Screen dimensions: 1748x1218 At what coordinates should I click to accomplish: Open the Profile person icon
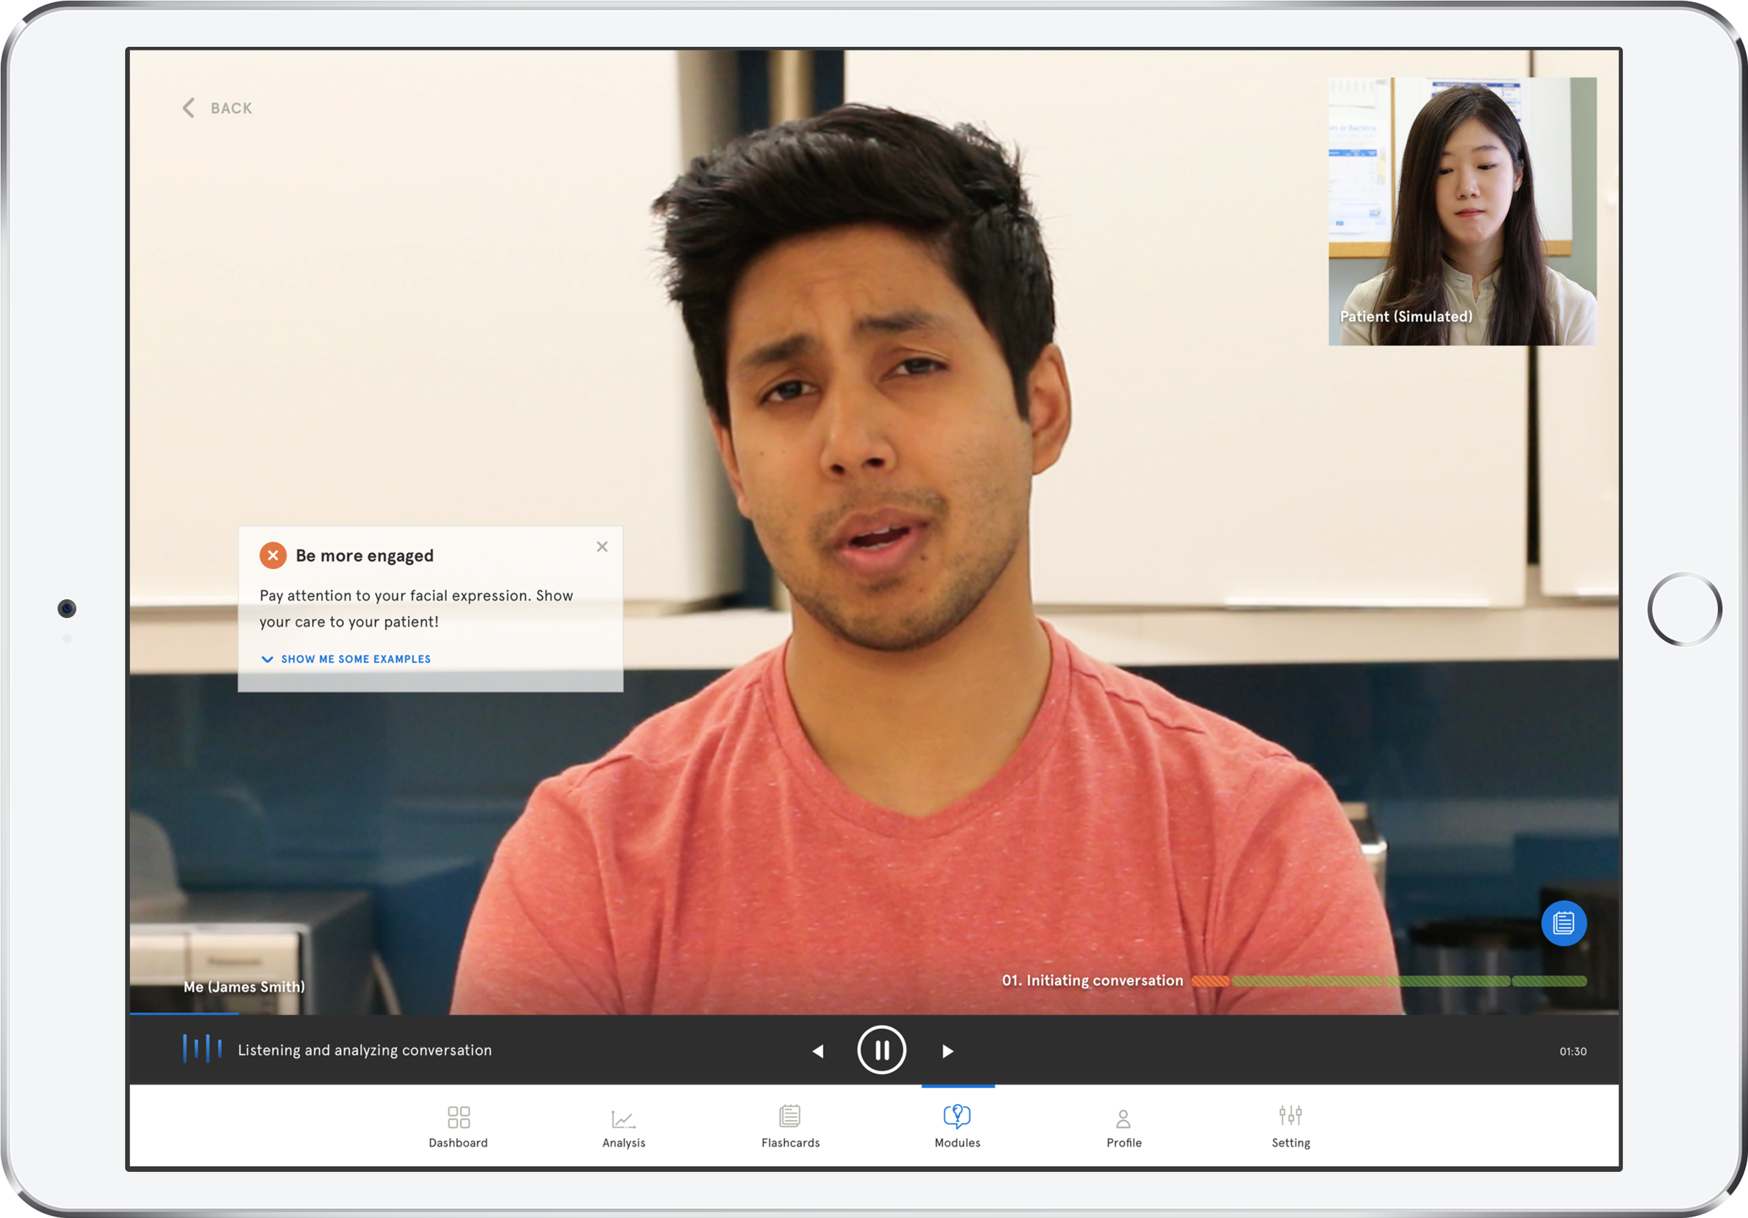[x=1124, y=1118]
